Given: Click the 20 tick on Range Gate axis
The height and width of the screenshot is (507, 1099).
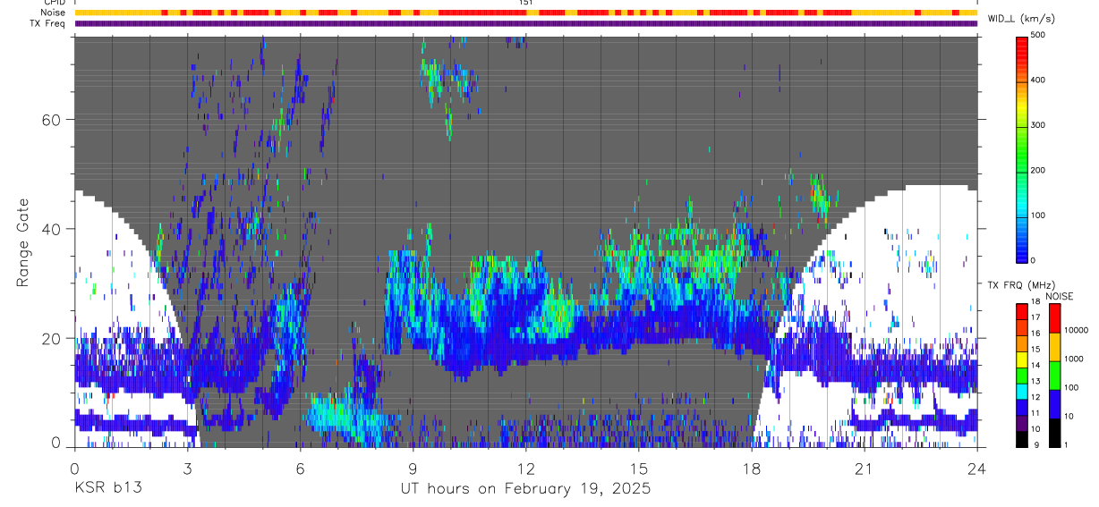Looking at the screenshot, I should point(53,339).
